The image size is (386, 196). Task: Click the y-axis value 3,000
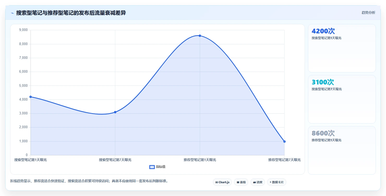tap(23, 113)
